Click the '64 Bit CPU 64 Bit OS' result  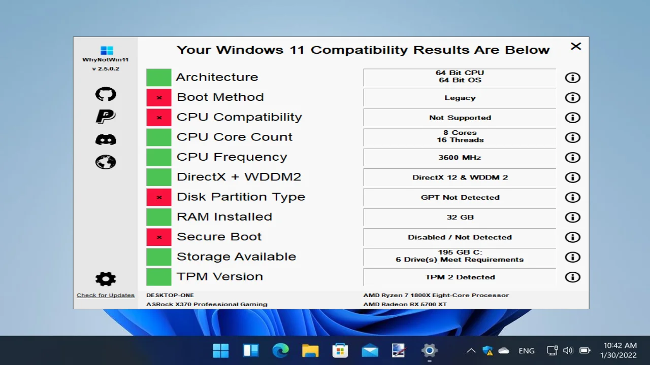[x=460, y=77]
